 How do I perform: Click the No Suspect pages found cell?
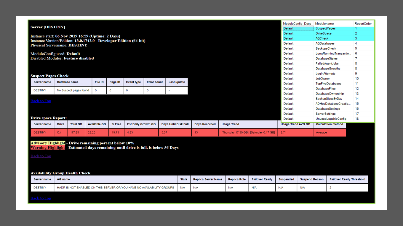73,90
